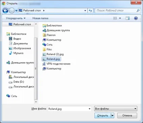This screenshot has width=143, height=123.
Task: Click the Files folder icon
Action: tap(44, 49)
